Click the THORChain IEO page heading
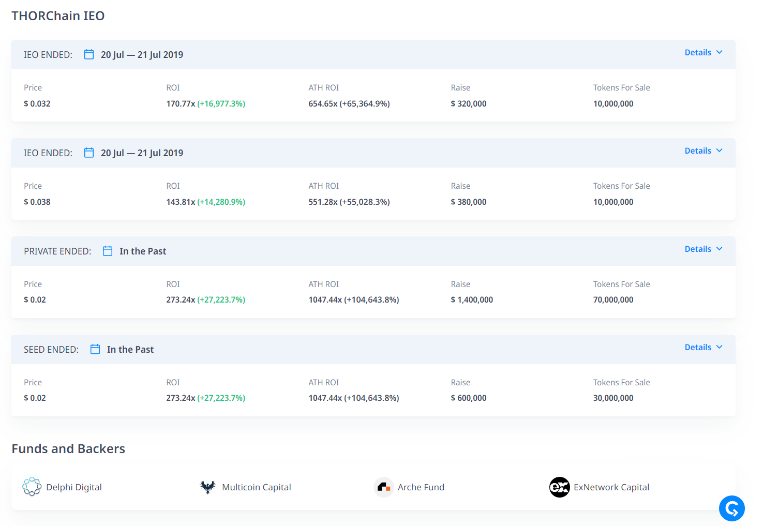Viewport: 763px width, 526px height. pyautogui.click(x=58, y=16)
